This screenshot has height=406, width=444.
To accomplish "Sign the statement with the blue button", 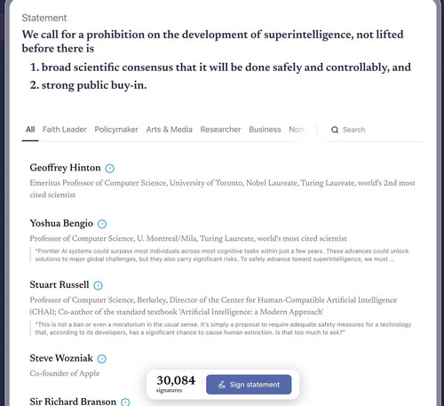I will pyautogui.click(x=249, y=385).
